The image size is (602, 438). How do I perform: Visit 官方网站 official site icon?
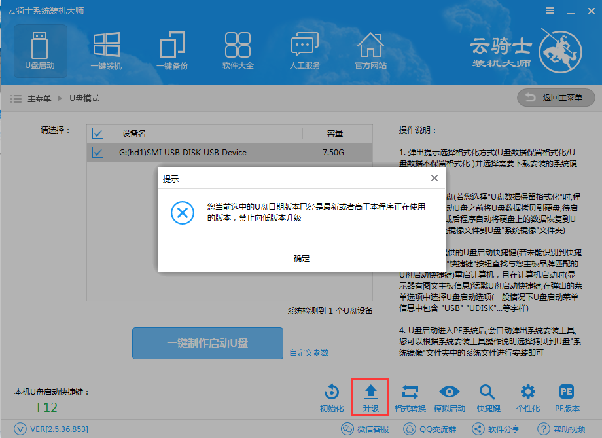(x=370, y=50)
